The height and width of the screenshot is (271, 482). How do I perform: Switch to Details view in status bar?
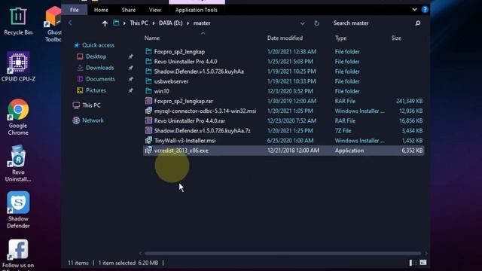pyautogui.click(x=413, y=263)
